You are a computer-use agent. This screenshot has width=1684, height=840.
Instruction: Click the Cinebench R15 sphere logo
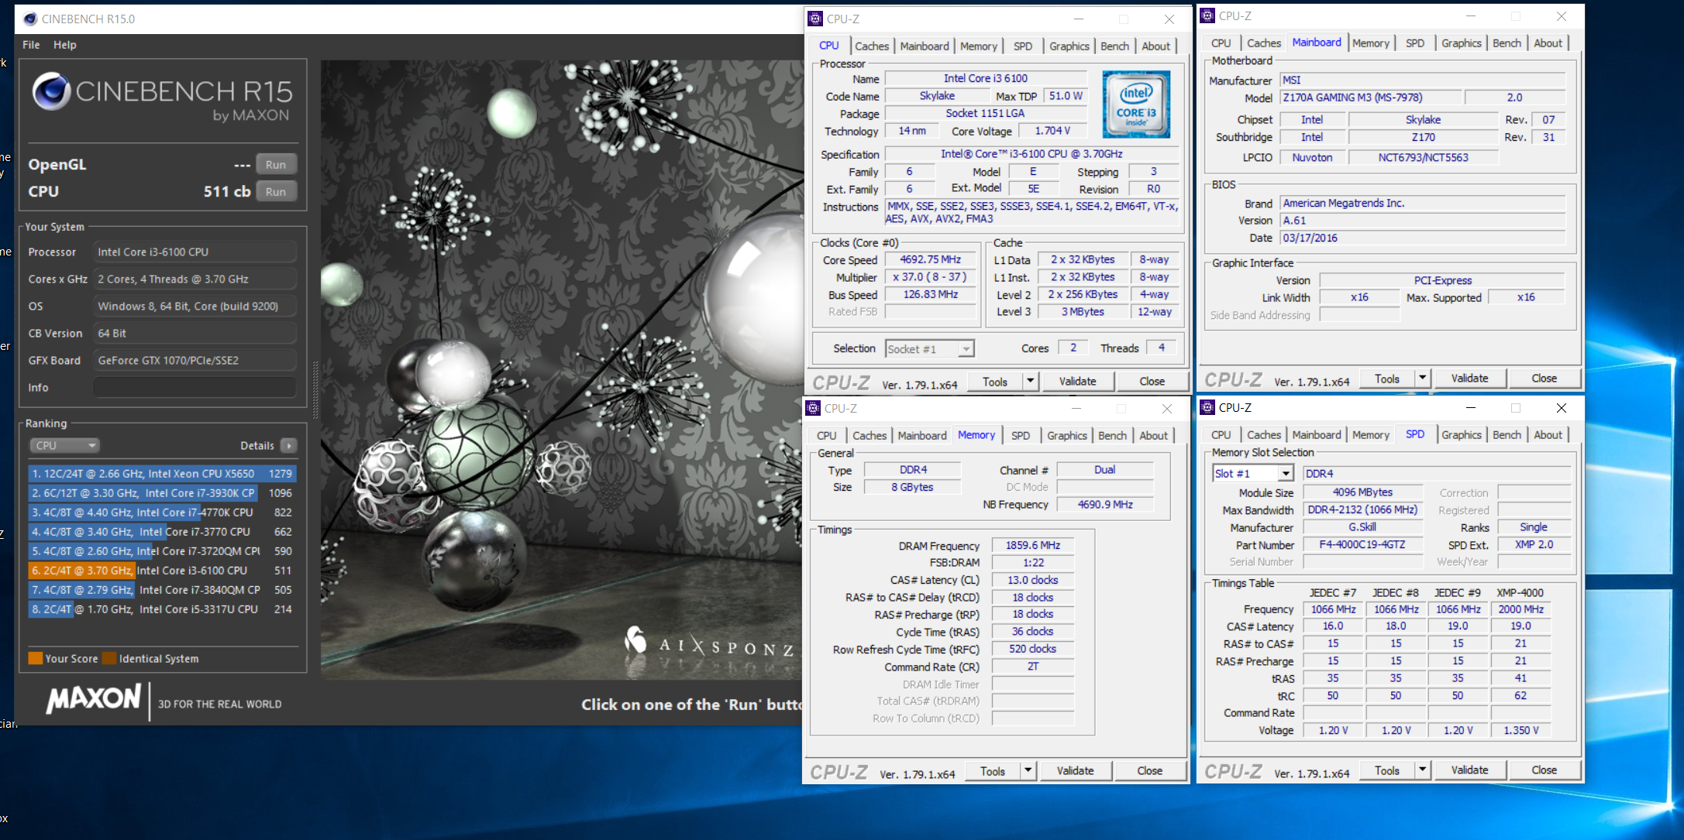coord(52,91)
